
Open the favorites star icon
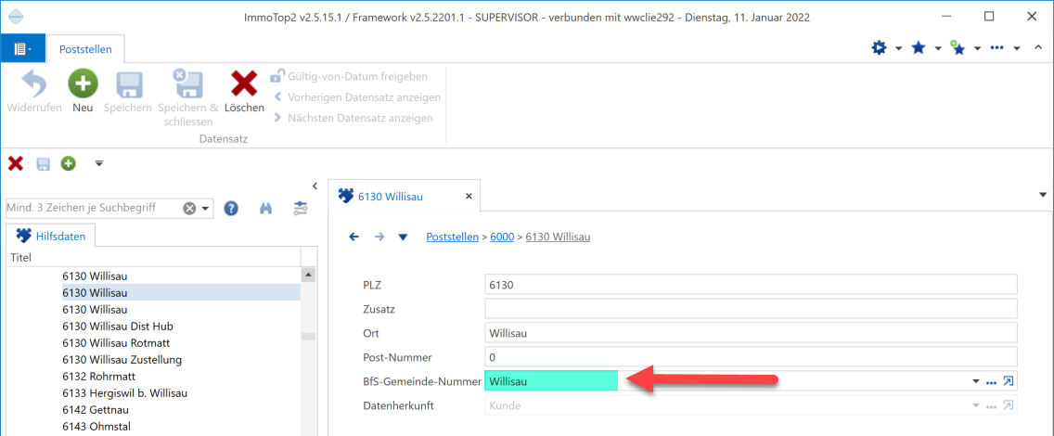[918, 47]
